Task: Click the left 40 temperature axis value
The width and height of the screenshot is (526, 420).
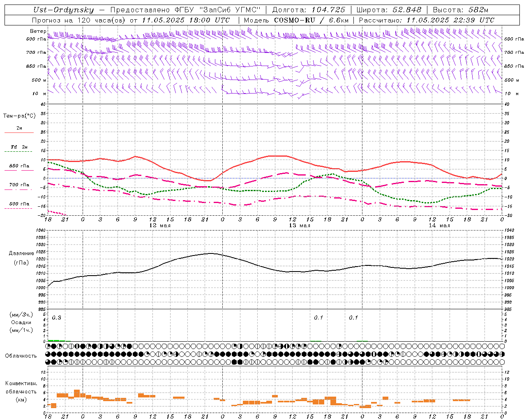Action: pyautogui.click(x=43, y=104)
